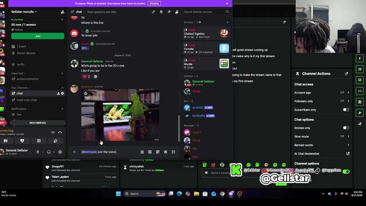Image resolution: width=366 pixels, height=206 pixels.
Task: Collapse the Text Channels category
Action: click(x=21, y=88)
